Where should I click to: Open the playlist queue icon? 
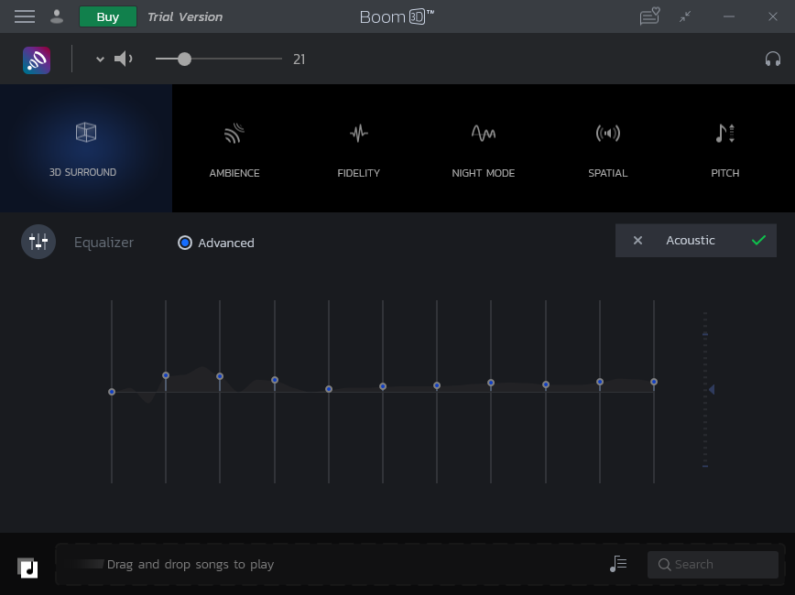618,564
